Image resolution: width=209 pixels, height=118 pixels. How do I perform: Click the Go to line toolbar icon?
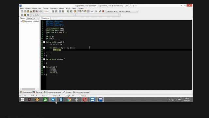[x=63, y=11]
